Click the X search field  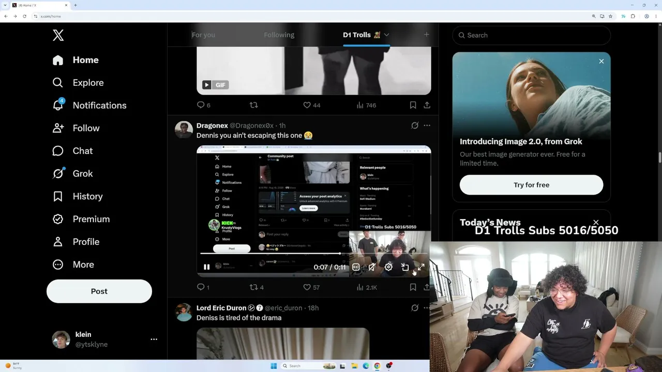(x=531, y=35)
